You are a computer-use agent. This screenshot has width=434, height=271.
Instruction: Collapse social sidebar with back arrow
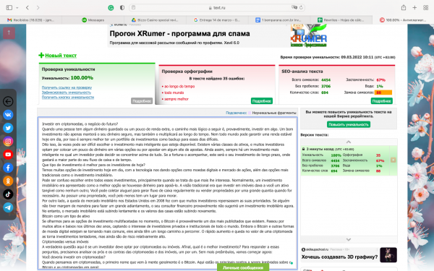pyautogui.click(x=8, y=101)
